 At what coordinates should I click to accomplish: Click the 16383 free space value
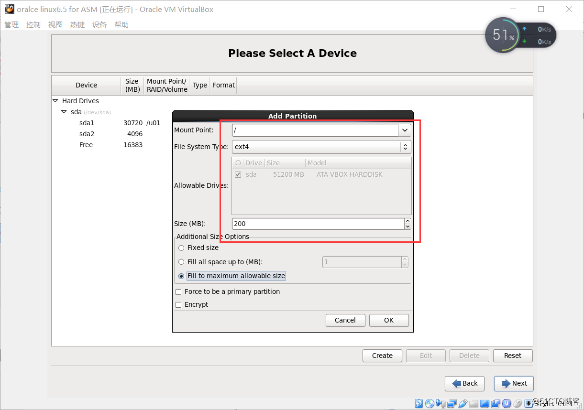click(x=133, y=145)
